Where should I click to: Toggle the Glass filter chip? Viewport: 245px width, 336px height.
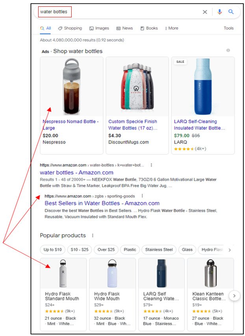(187, 250)
